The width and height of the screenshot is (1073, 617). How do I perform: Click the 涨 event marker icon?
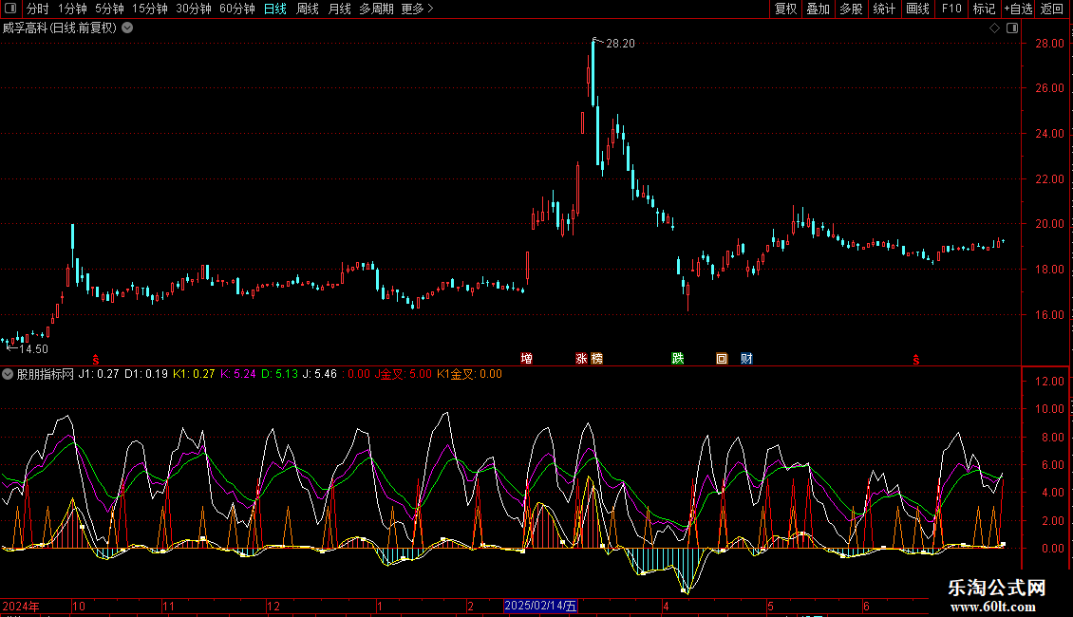(x=581, y=359)
